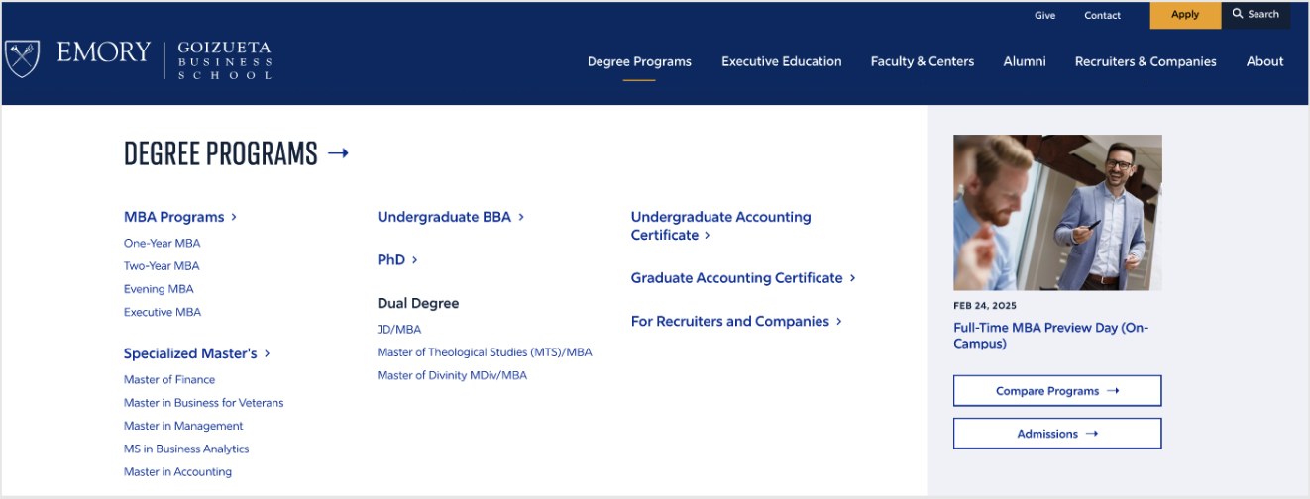Click the arrow icon in Compare Programs
This screenshot has height=499, width=1310.
[x=1113, y=391]
